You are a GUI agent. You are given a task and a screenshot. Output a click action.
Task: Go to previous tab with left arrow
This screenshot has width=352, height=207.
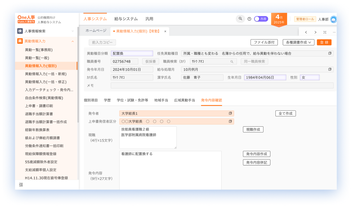tap(306, 32)
